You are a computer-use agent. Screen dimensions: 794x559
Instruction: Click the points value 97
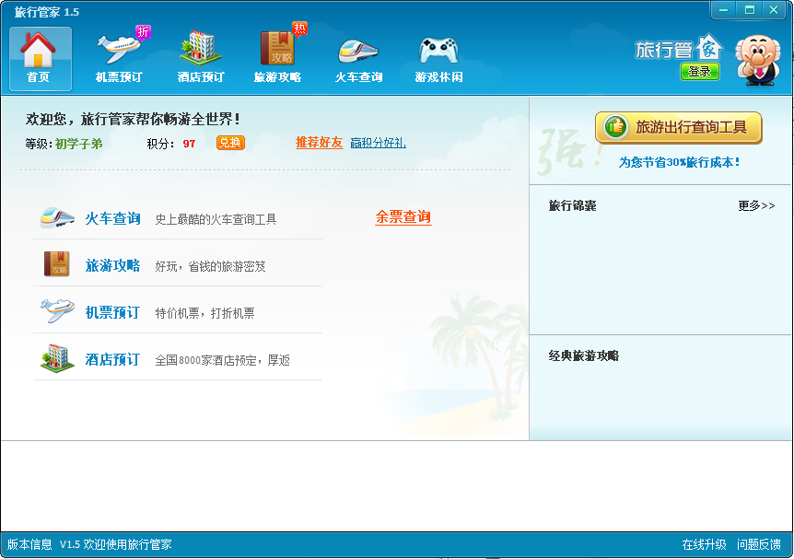[189, 144]
